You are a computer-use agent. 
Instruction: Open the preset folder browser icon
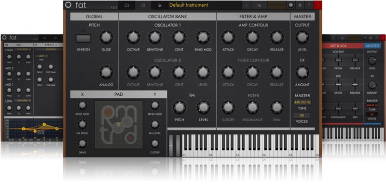(127, 5)
